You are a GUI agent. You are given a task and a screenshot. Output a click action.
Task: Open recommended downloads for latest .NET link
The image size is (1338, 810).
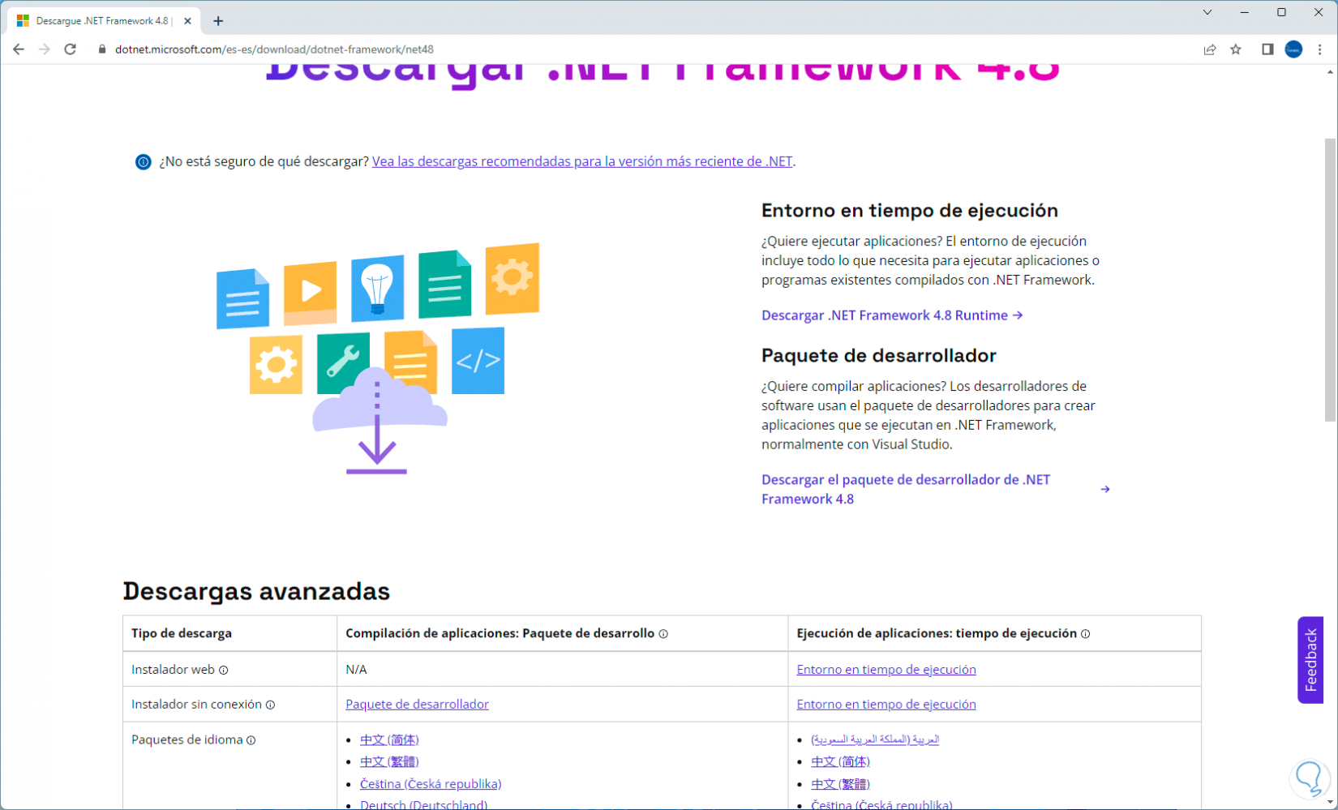click(x=582, y=161)
